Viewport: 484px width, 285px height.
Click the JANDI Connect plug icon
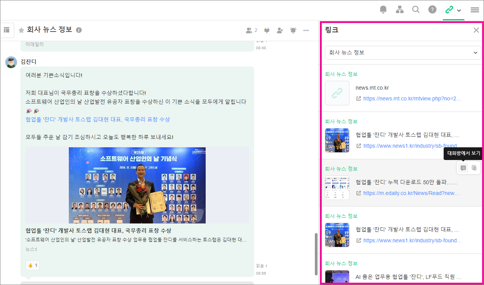(267, 30)
